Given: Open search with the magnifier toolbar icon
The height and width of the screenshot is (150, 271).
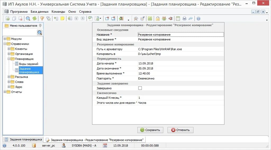Looking at the screenshot, I should click(x=28, y=18).
